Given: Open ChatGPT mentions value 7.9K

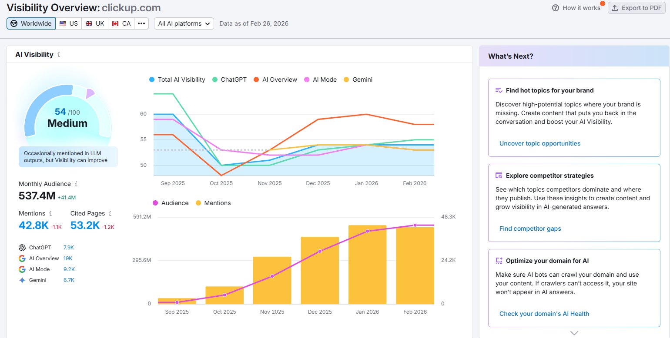Looking at the screenshot, I should [x=69, y=248].
